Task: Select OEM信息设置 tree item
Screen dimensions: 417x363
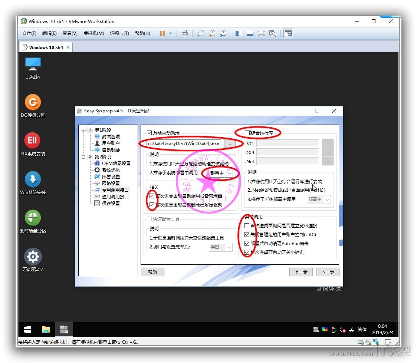Action: coord(116,164)
